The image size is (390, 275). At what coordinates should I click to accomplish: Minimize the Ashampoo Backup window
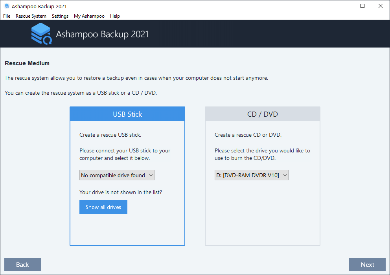(x=344, y=6)
